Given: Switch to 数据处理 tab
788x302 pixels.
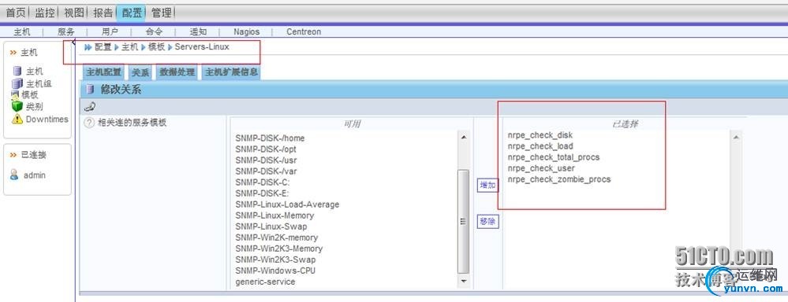Looking at the screenshot, I should click(177, 72).
